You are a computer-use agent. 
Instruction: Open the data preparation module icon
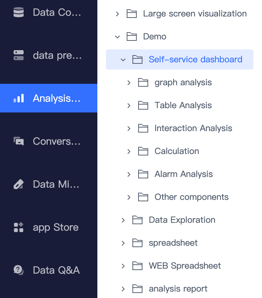point(18,55)
